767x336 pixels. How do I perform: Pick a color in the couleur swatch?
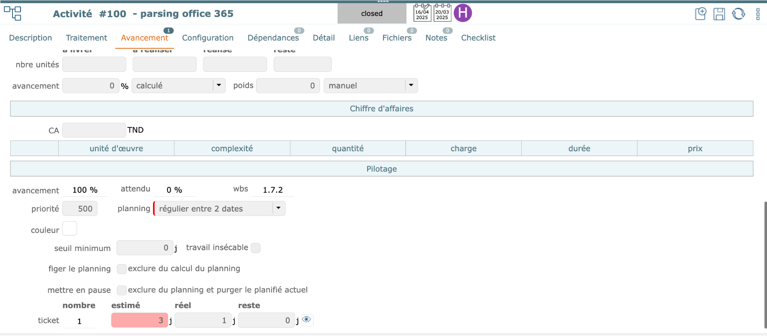[x=70, y=229]
